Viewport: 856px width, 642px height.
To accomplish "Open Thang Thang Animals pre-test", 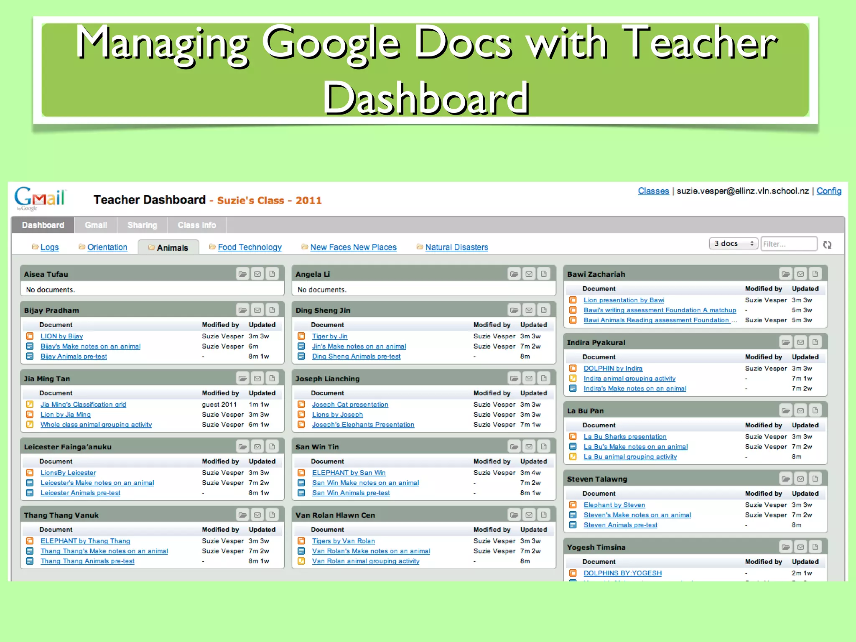I will point(87,561).
